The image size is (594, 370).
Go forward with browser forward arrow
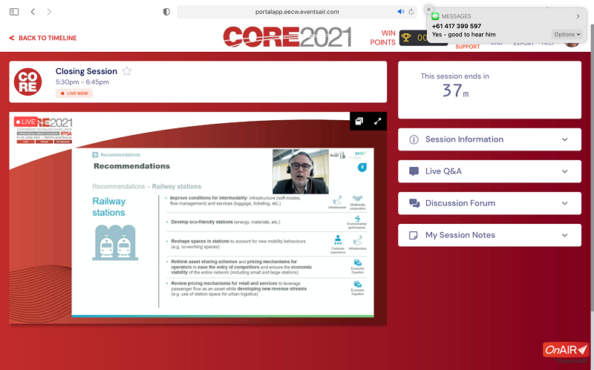tap(49, 12)
